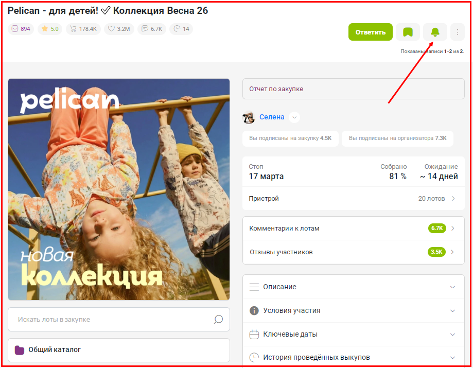Click the chevron arrow in Комментарии к лотам row
This screenshot has width=473, height=368.
(x=453, y=229)
